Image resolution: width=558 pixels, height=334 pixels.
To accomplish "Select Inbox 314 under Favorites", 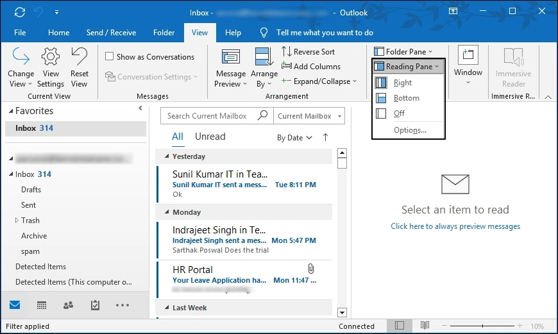I will (x=76, y=128).
